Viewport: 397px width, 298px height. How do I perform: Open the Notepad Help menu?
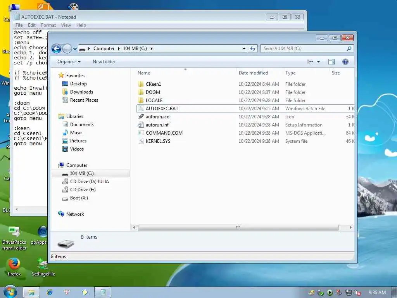tap(81, 25)
